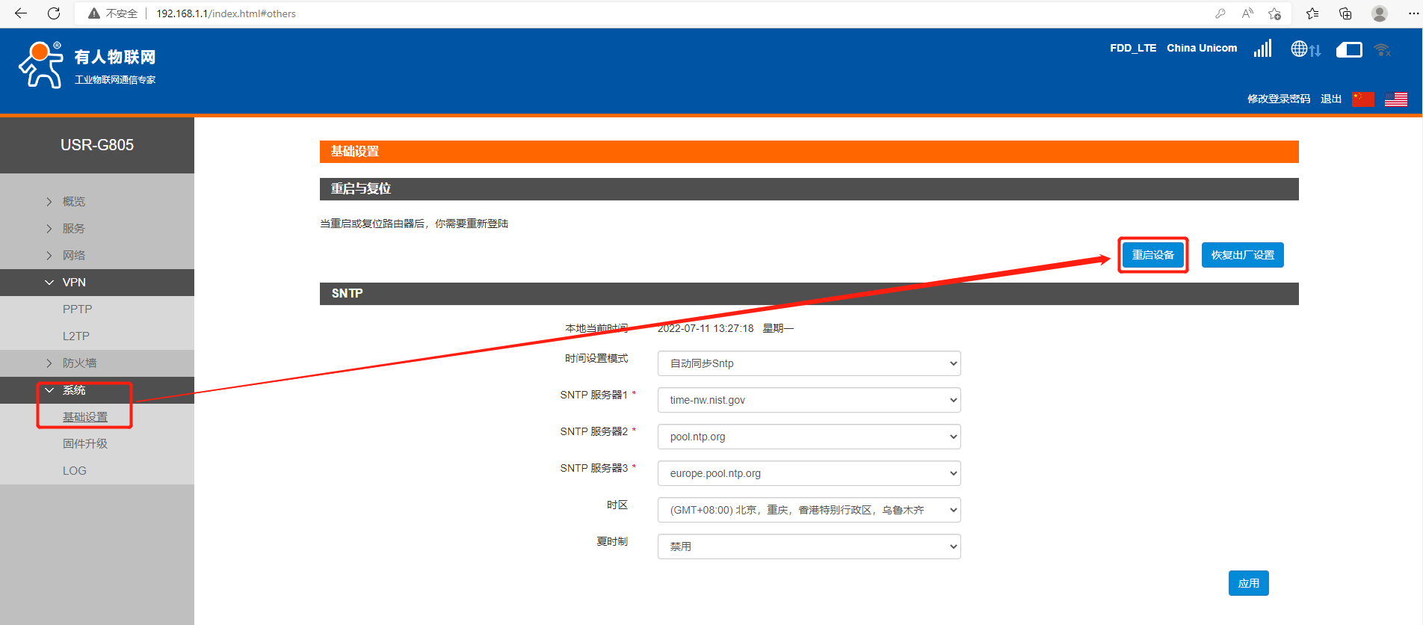Collapse the VPN sidebar section
The height and width of the screenshot is (625, 1423).
pyautogui.click(x=74, y=283)
